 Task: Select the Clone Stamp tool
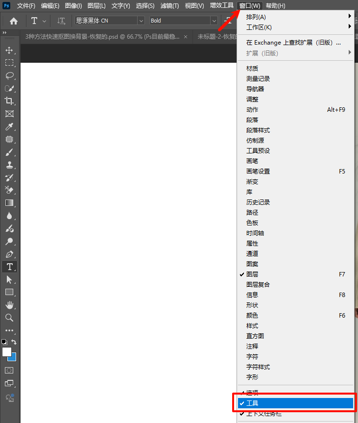pos(9,165)
